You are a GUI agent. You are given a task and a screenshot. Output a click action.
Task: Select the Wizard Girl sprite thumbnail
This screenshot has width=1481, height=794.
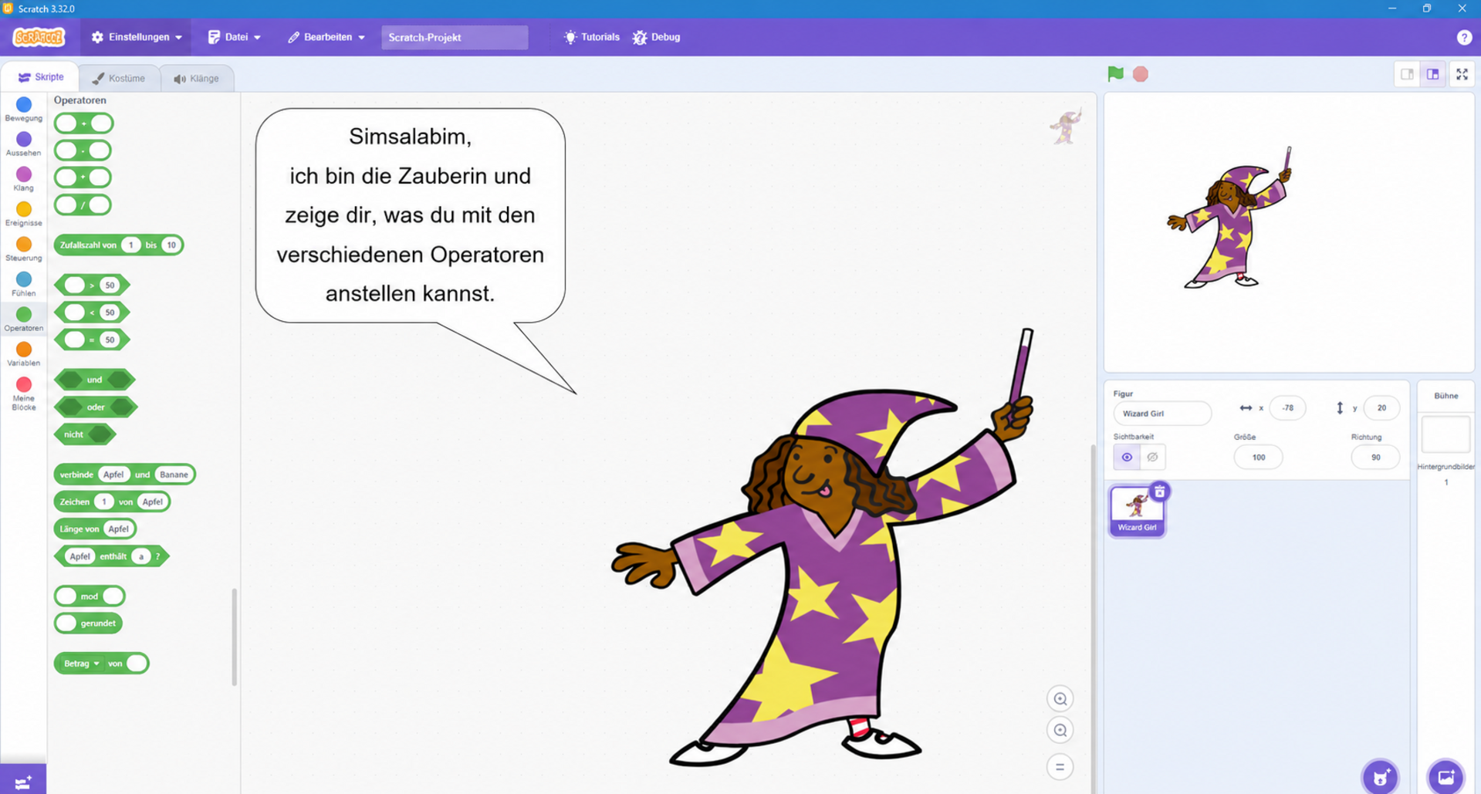coord(1137,511)
